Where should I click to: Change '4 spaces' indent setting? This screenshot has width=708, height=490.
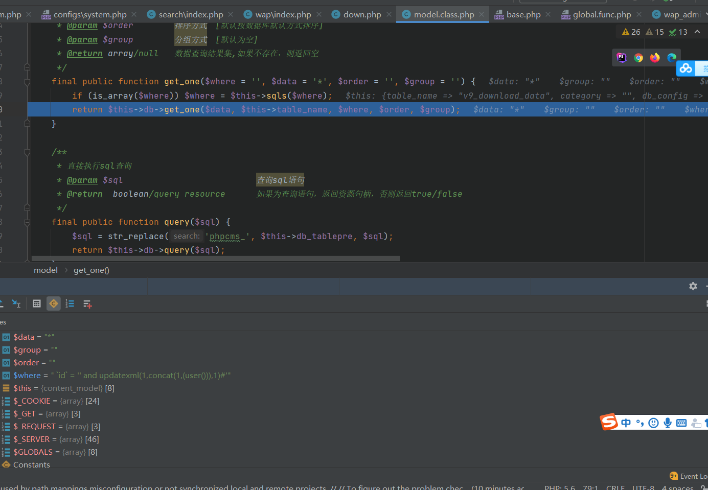tap(678, 488)
